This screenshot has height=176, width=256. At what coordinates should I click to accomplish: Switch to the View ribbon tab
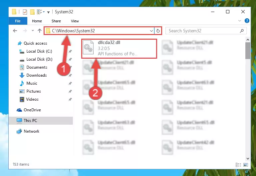click(x=75, y=21)
